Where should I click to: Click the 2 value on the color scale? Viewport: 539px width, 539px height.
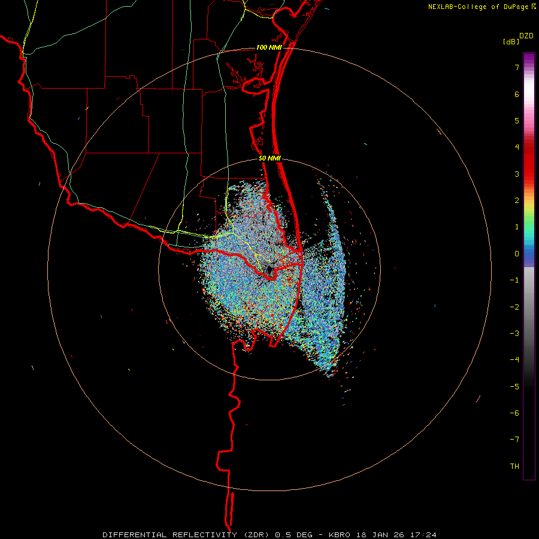(517, 201)
